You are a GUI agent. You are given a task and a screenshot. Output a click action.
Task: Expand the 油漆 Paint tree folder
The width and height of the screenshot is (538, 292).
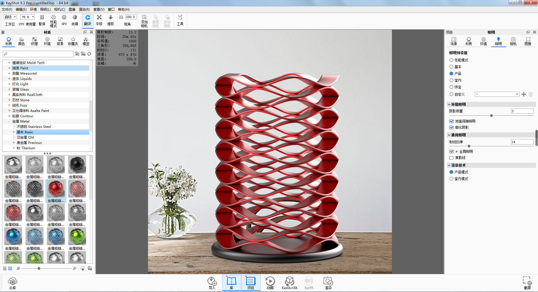pos(9,68)
